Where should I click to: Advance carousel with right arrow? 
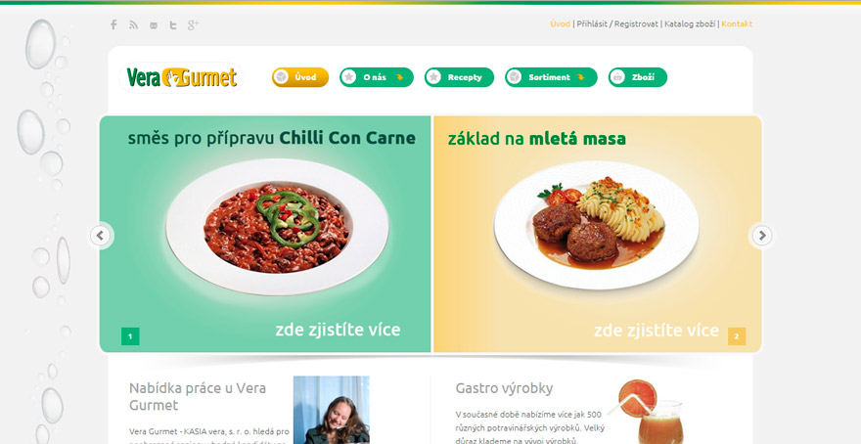pyautogui.click(x=761, y=236)
